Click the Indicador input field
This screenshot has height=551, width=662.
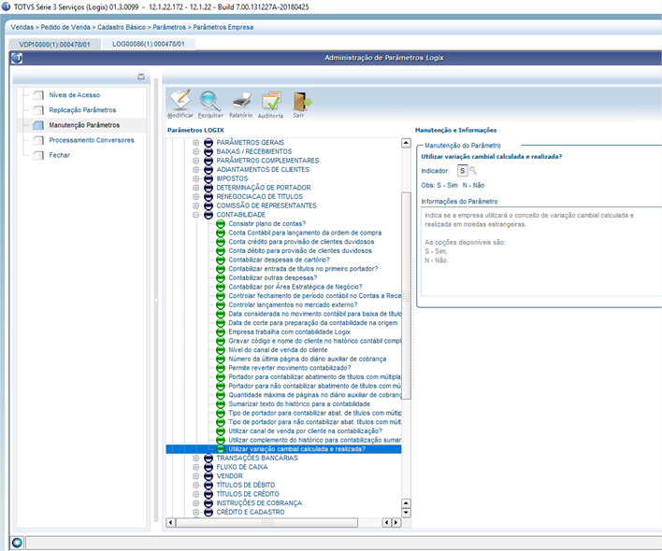[x=462, y=171]
